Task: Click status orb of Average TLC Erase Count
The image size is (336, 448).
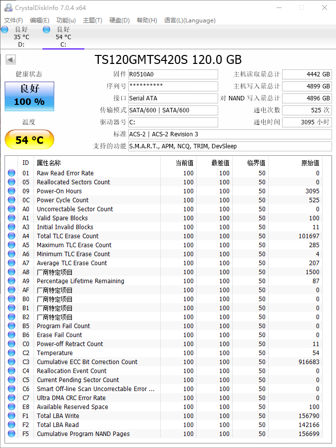Action: (x=11, y=263)
